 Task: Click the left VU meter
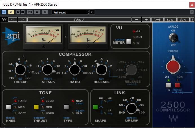coord(43,34)
